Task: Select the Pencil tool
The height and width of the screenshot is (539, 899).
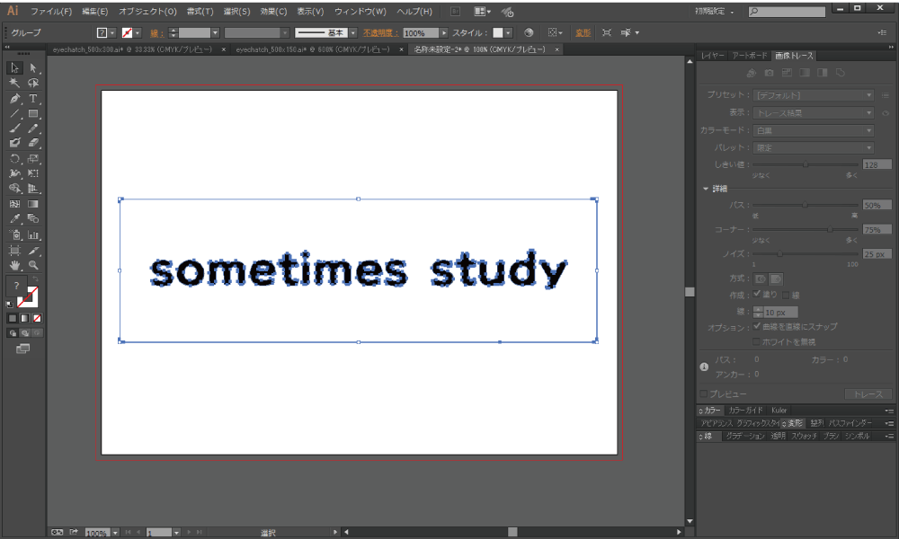Action: 33,128
